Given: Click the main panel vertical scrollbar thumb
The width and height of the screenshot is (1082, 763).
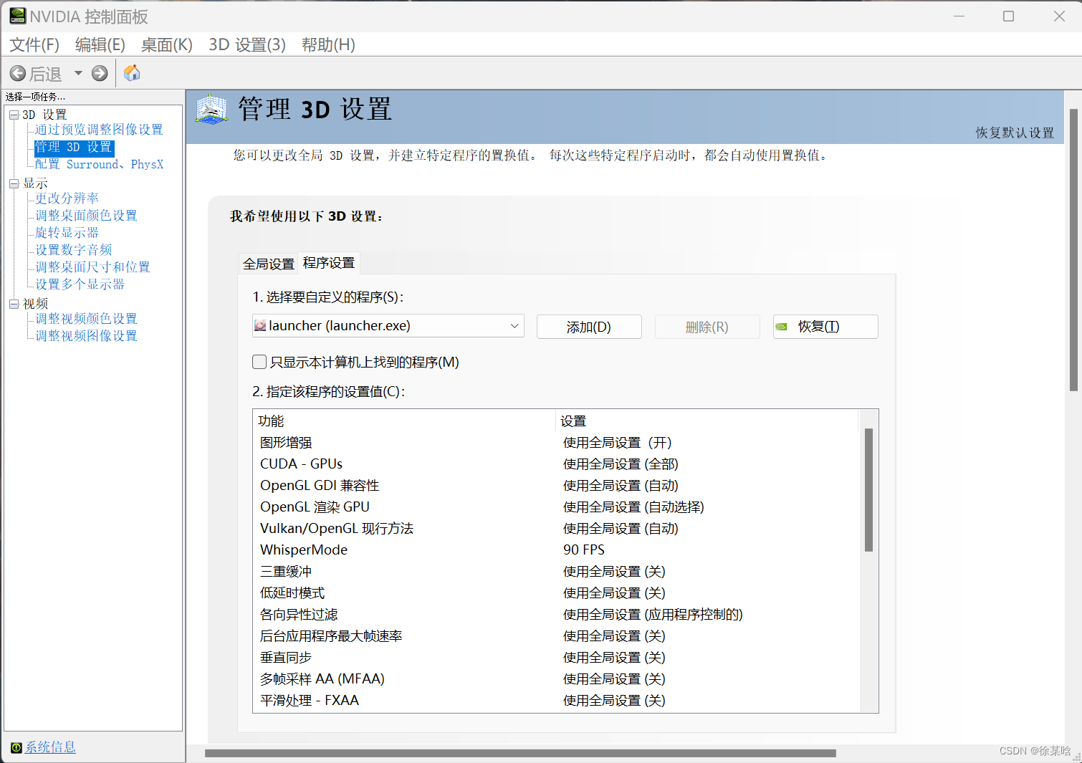Looking at the screenshot, I should [1073, 250].
